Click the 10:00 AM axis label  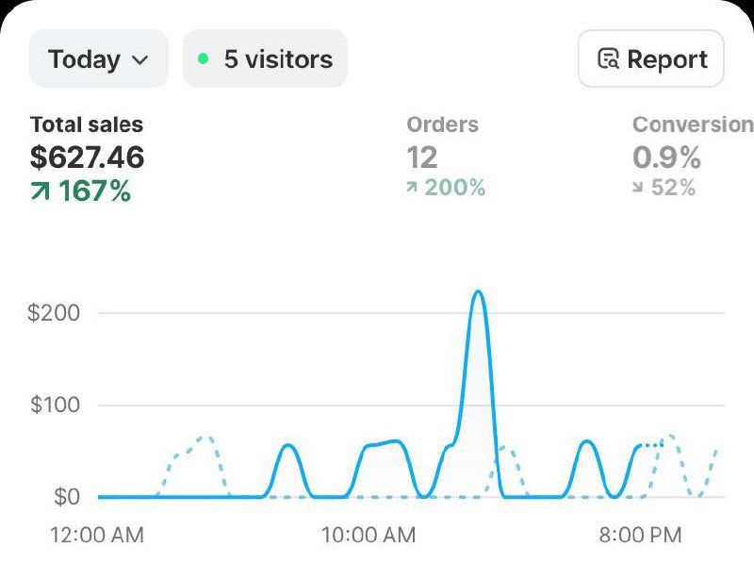tap(368, 536)
